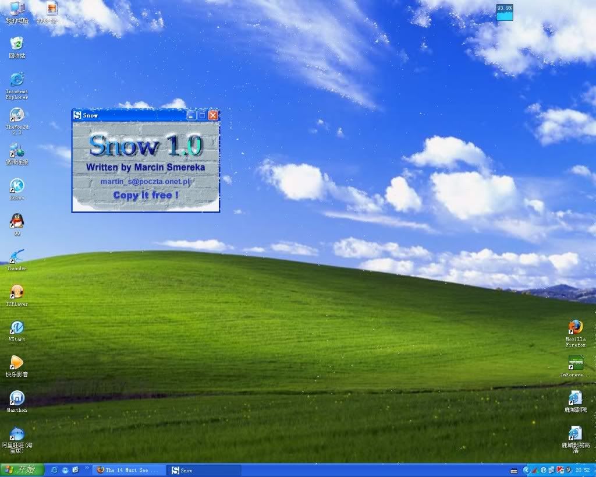Switch to the Snow taskbar button
The image size is (596, 477).
[x=203, y=470]
